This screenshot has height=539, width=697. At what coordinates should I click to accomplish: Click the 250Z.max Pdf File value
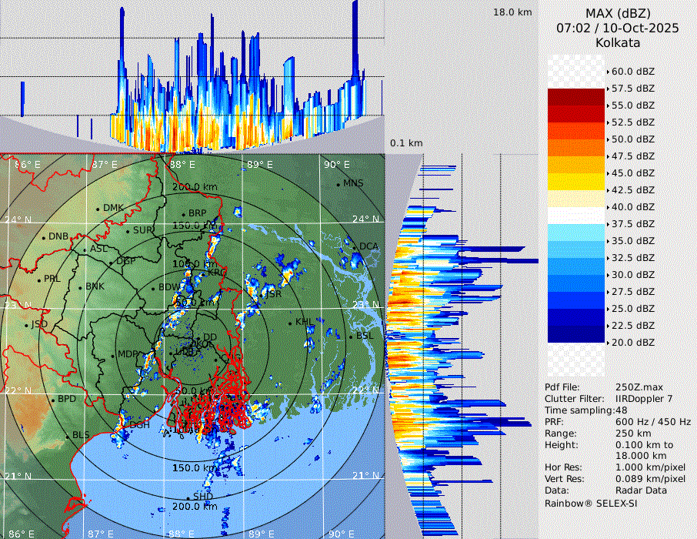640,387
